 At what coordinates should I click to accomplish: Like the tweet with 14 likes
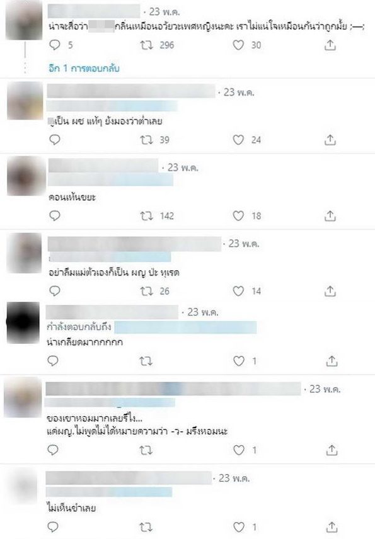(x=238, y=291)
